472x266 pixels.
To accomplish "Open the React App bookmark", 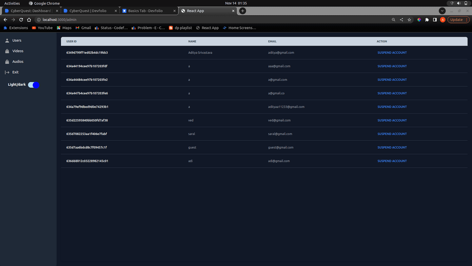I will click(x=207, y=28).
